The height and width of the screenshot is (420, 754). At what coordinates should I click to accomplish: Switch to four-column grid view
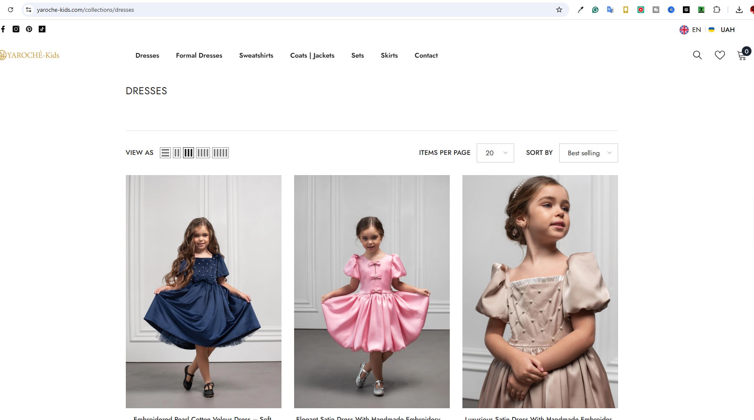(x=203, y=153)
